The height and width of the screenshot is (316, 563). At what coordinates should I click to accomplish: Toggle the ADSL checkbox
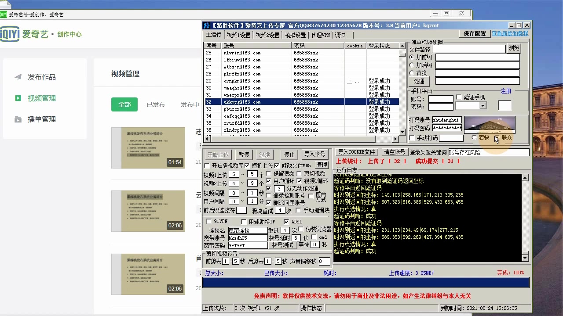point(286,222)
